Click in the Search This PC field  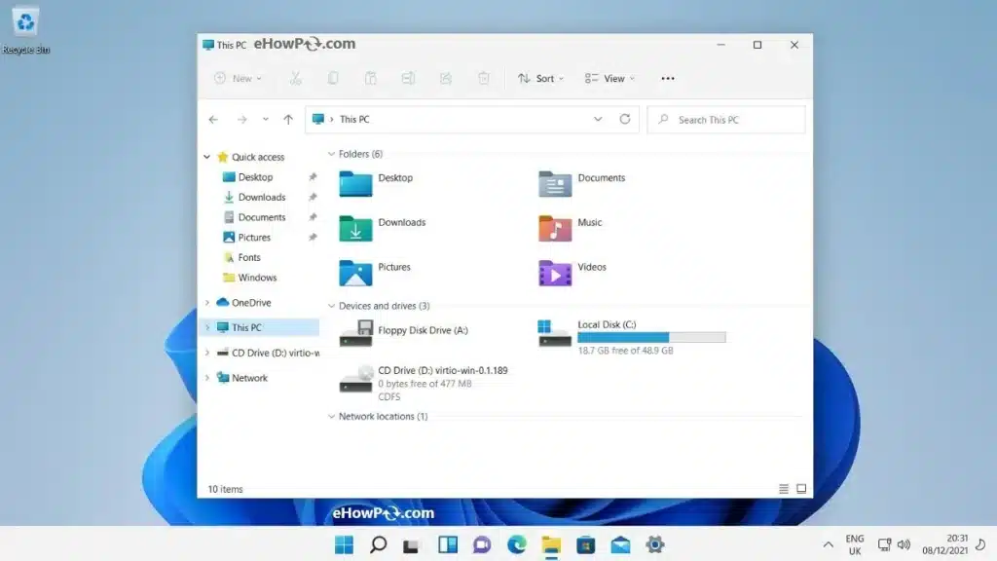click(x=726, y=120)
